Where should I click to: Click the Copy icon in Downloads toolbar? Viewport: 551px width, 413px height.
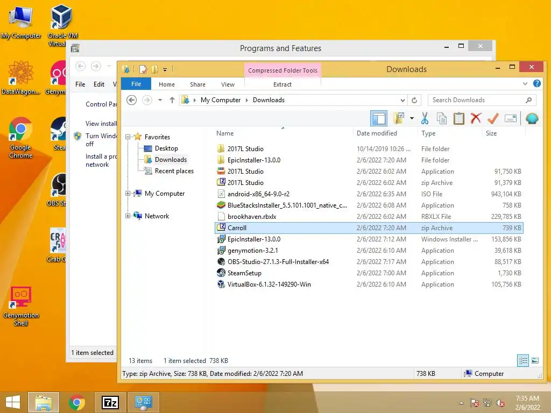pos(442,118)
